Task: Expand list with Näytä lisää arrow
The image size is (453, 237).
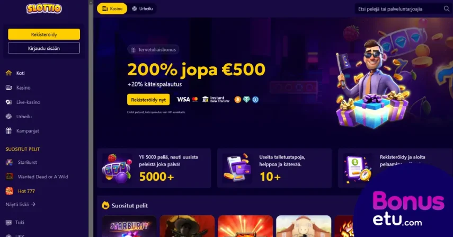Action: tap(33, 204)
